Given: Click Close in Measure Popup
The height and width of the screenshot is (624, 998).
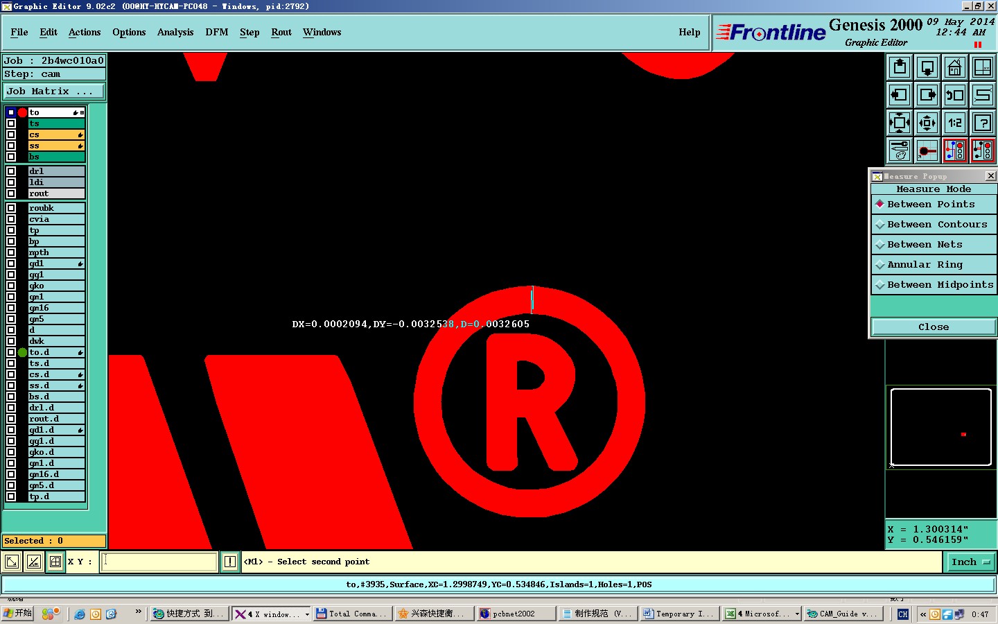Looking at the screenshot, I should 934,327.
